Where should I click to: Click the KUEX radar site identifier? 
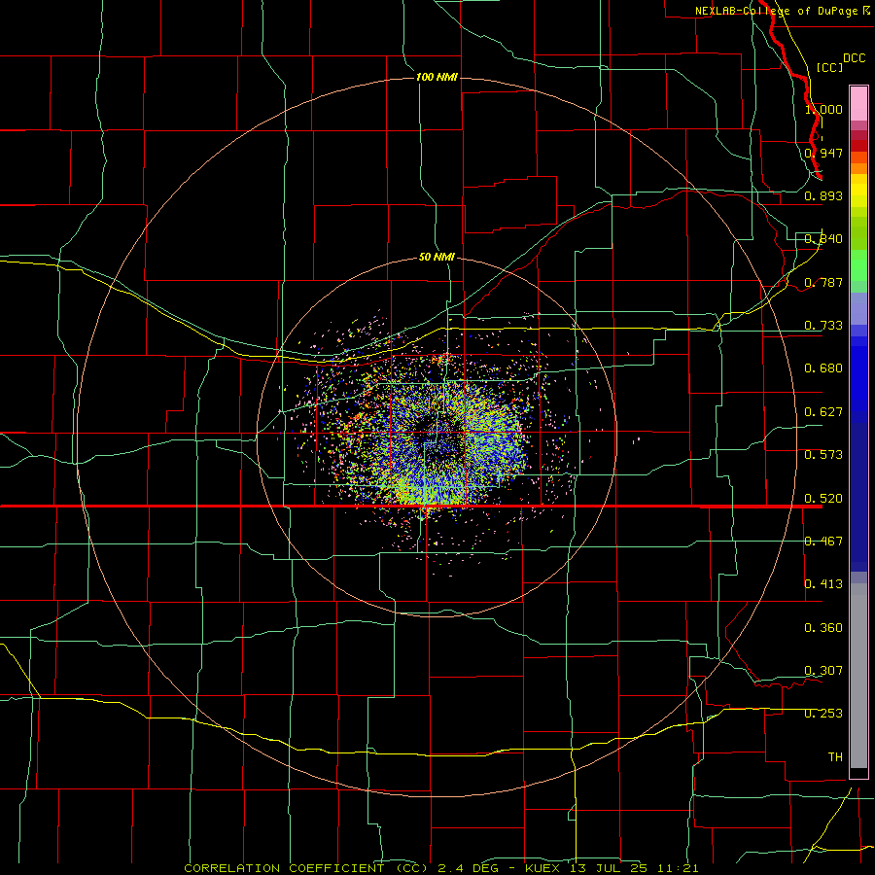pos(542,868)
